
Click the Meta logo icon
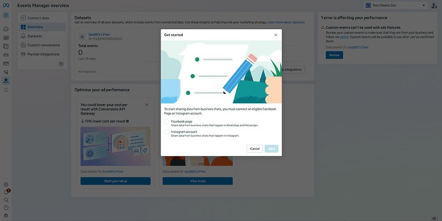coord(6,5)
